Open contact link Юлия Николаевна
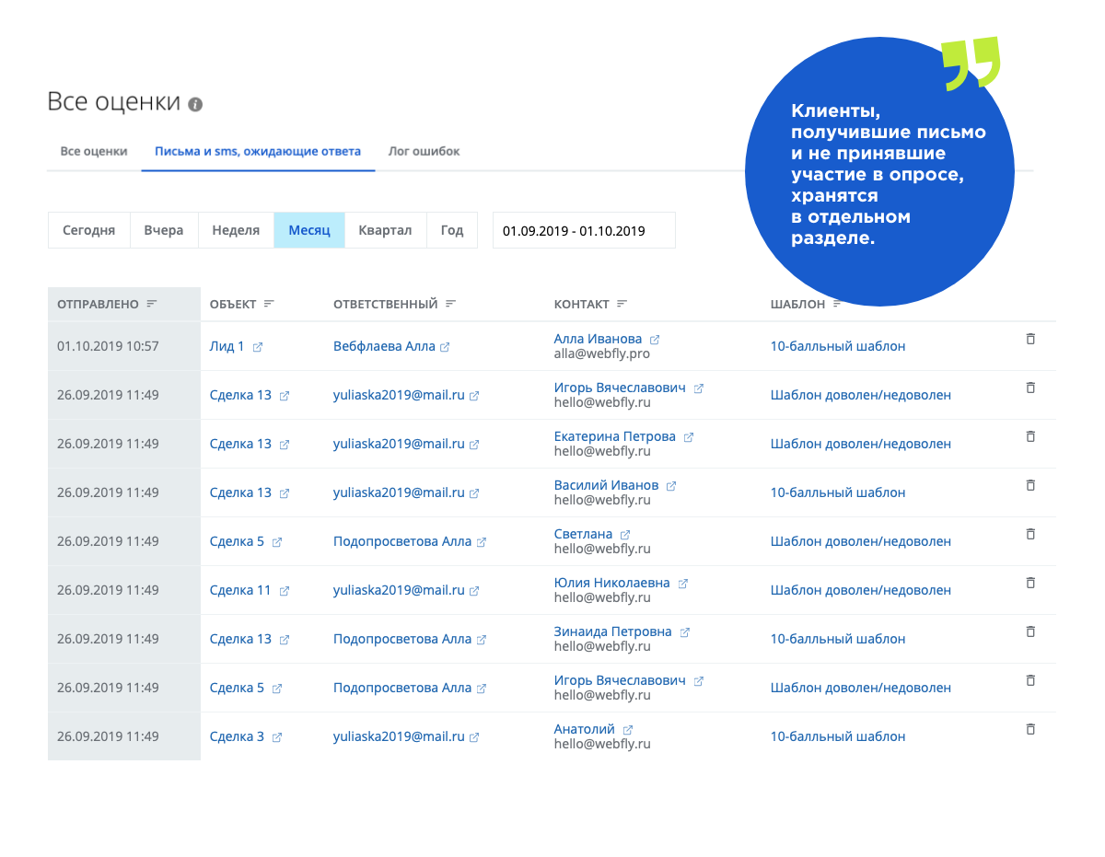The height and width of the screenshot is (857, 1105). 612,583
